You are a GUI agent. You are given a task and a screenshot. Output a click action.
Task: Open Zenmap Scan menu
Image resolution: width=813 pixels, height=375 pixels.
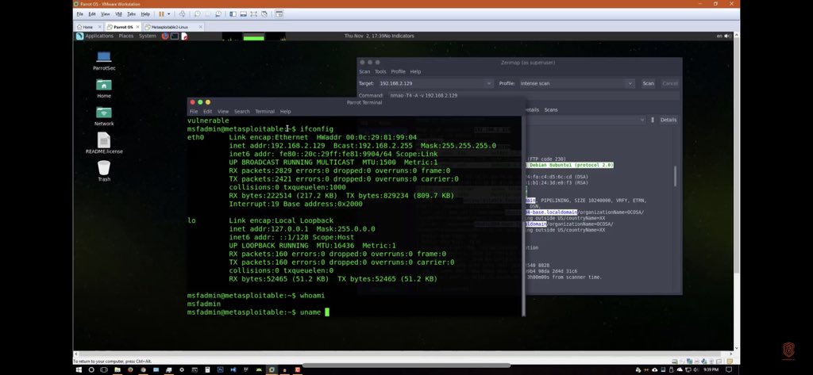[x=364, y=71]
